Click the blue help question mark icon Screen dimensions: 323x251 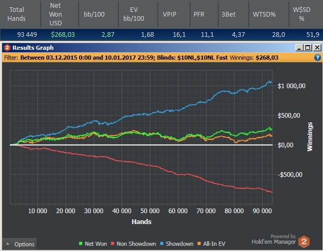317,58
